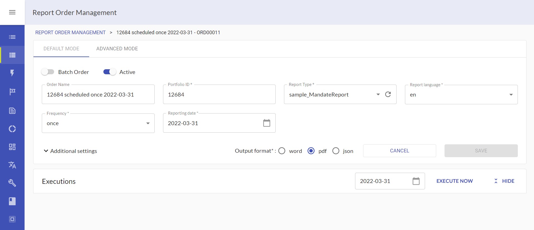
Task: Select word output format
Action: click(x=282, y=151)
